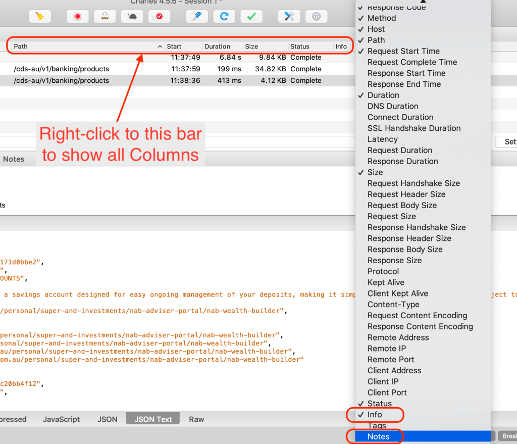517x444 pixels.
Task: Uncheck the Info column option
Action: pos(375,415)
